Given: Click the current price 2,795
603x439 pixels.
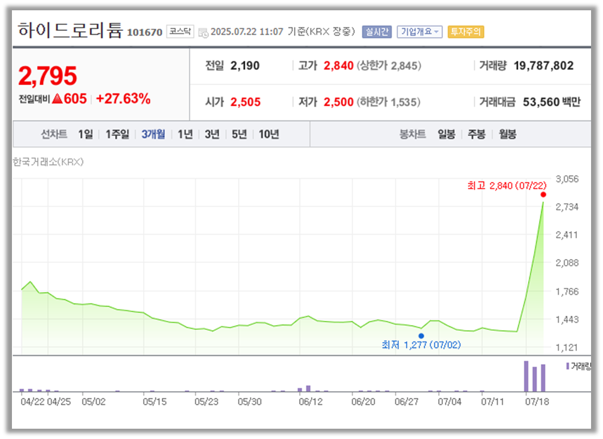Looking at the screenshot, I should [x=48, y=75].
